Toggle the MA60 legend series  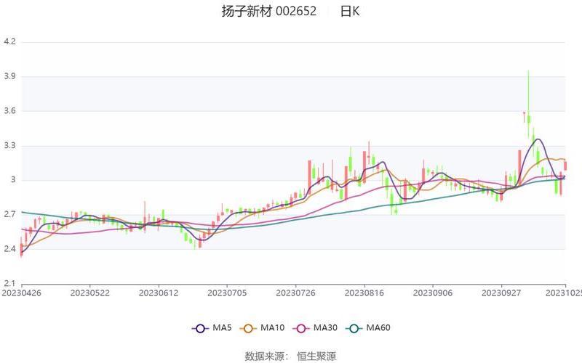[x=368, y=328]
